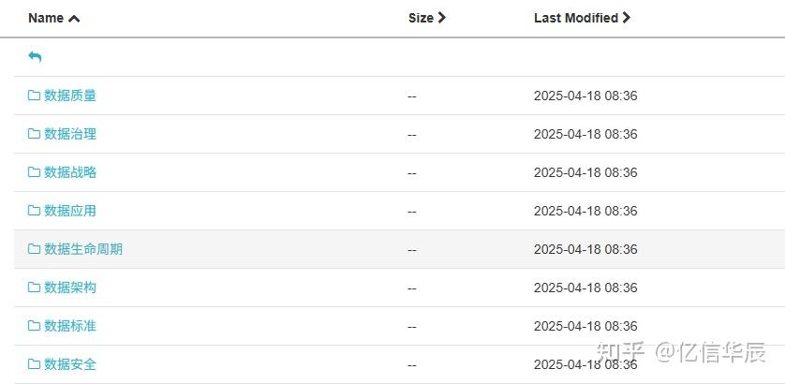The height and width of the screenshot is (384, 785).
Task: Open the 数据应用 folder link
Action: coord(70,211)
